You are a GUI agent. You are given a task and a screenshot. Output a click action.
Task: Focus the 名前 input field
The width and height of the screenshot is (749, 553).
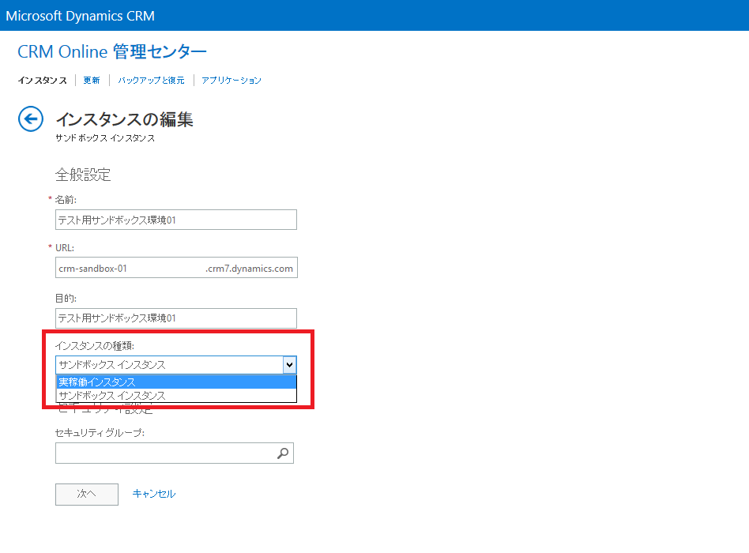(x=176, y=220)
